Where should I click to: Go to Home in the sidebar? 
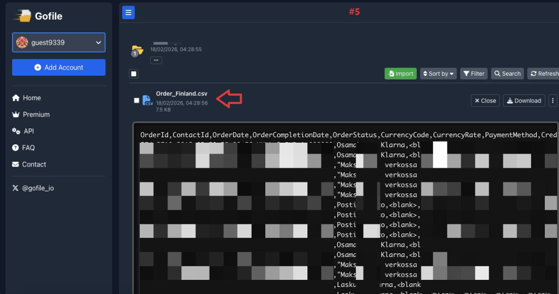[x=32, y=98]
